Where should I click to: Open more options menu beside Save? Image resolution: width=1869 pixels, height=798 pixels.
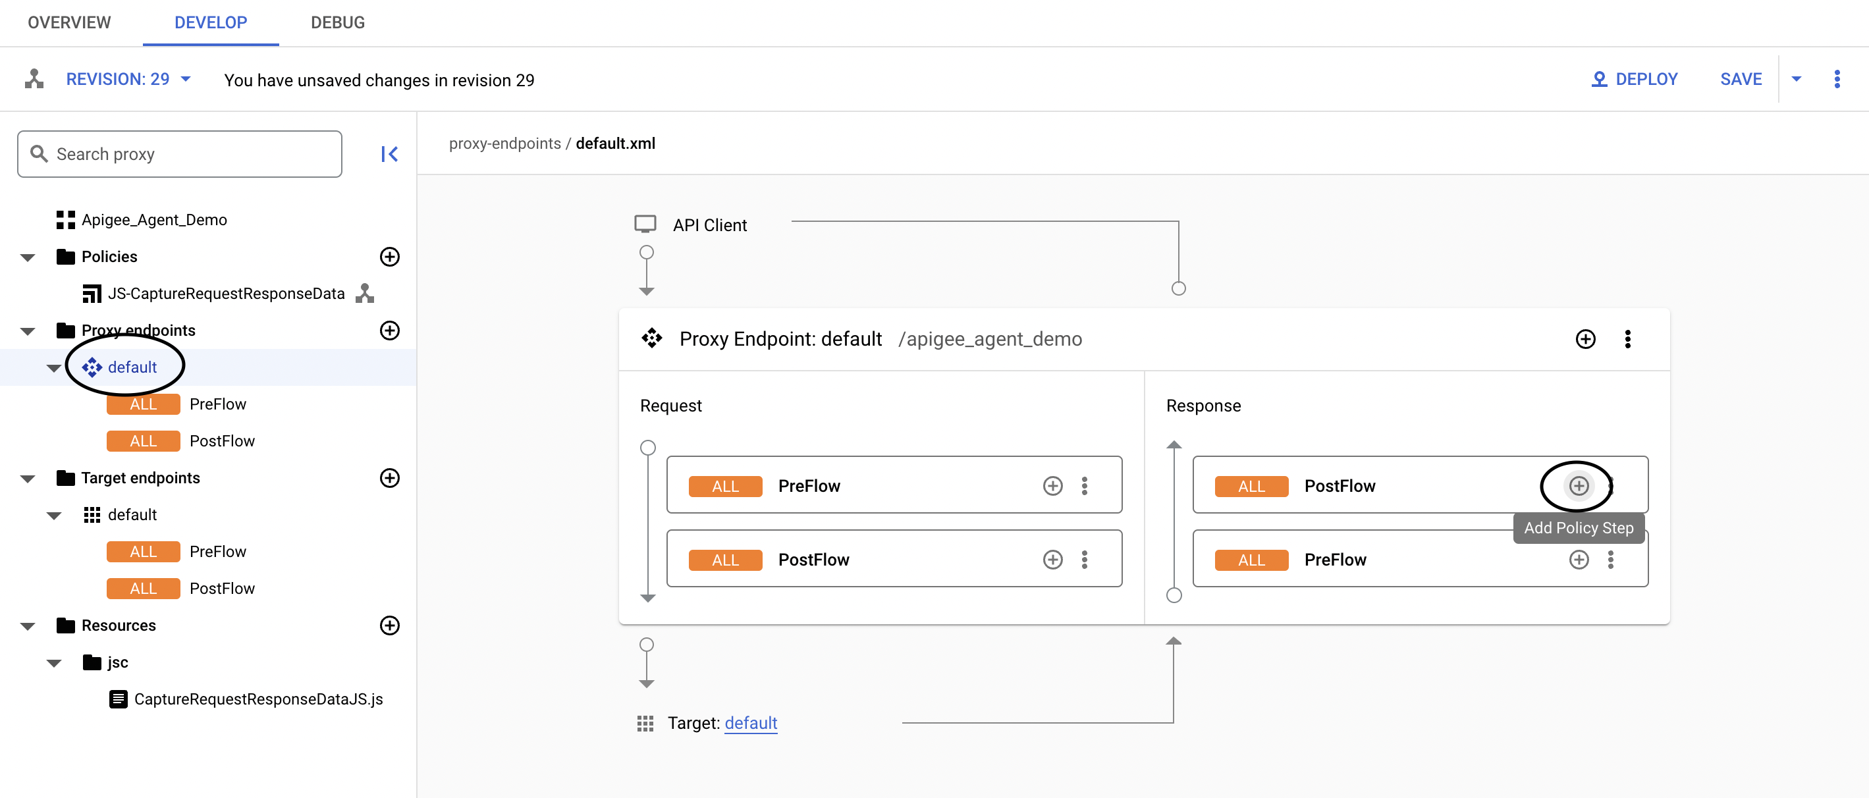pos(1836,79)
